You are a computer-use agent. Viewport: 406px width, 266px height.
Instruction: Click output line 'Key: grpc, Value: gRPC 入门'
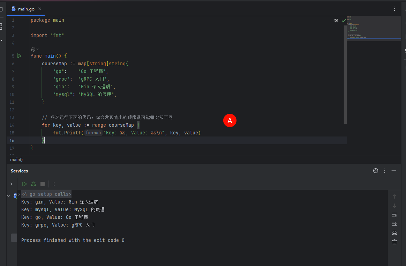(58, 225)
